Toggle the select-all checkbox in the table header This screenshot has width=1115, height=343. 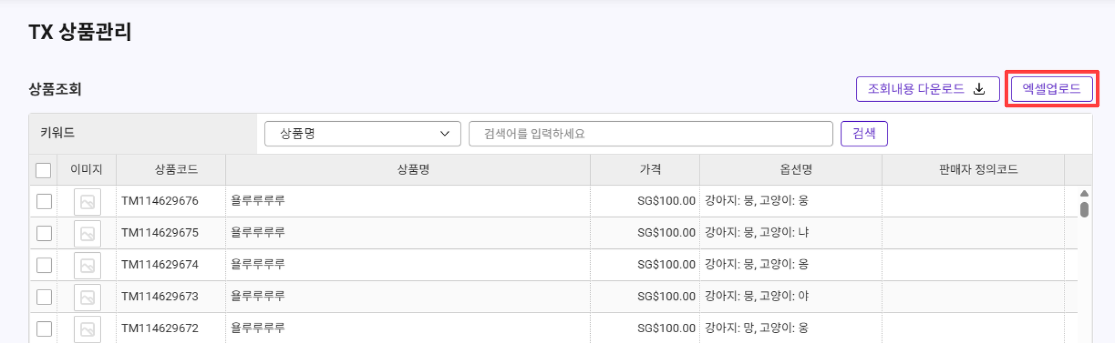click(44, 170)
